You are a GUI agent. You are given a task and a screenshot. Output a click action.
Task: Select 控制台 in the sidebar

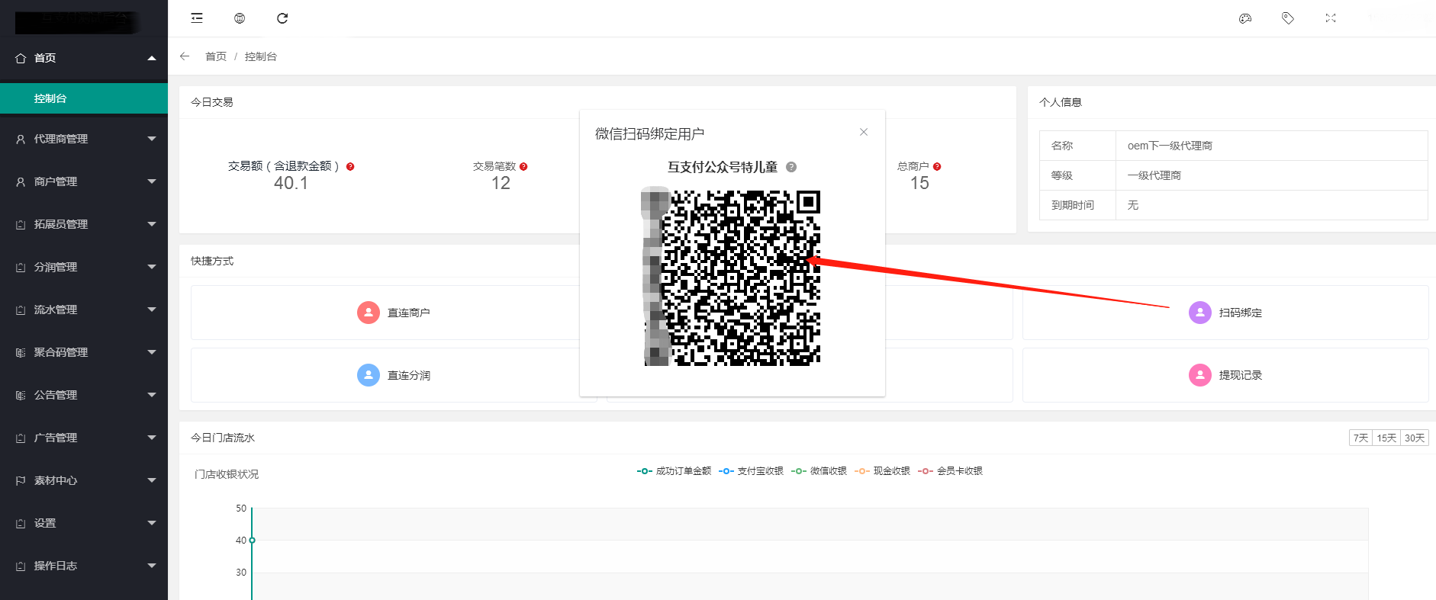84,98
